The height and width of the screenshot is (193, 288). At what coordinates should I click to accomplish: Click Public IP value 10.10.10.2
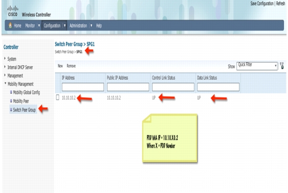pos(113,98)
